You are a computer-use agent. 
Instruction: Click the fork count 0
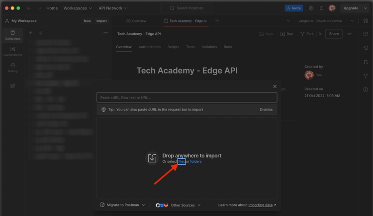point(319,34)
